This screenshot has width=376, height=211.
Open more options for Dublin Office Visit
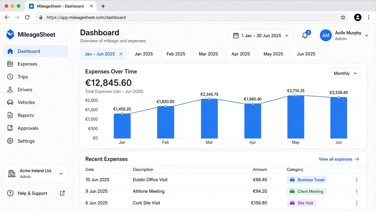357,180
